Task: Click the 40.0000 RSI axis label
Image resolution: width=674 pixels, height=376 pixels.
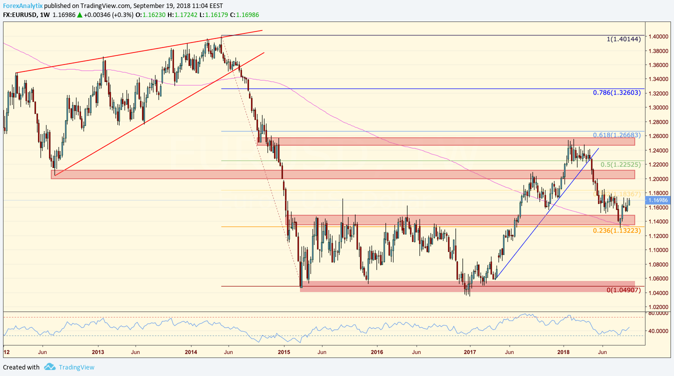Action: (658, 331)
